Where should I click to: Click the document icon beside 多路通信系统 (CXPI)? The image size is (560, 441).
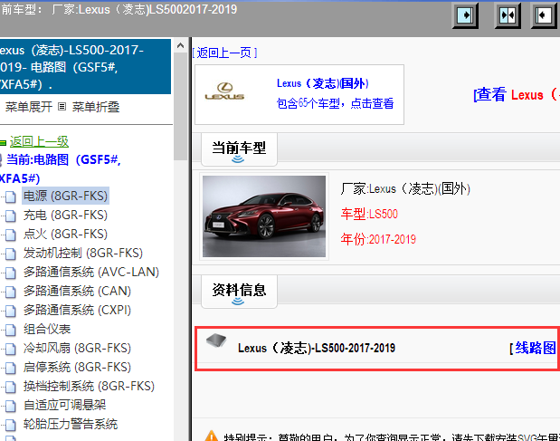[11, 311]
